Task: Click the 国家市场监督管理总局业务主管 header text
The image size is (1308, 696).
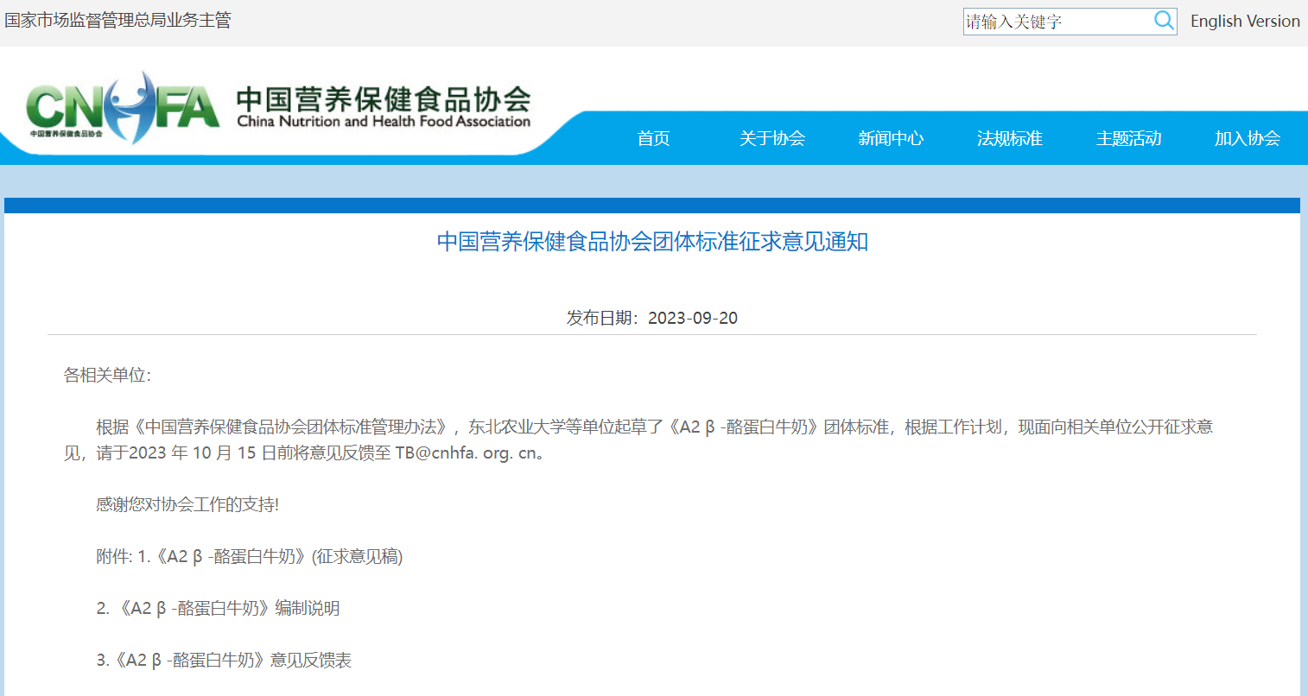Action: pyautogui.click(x=118, y=20)
